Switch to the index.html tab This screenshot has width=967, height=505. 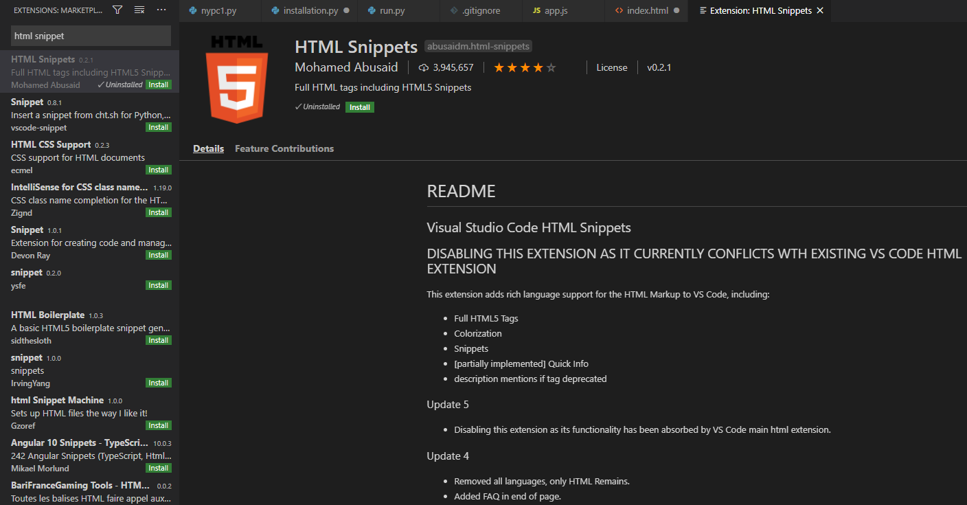click(x=647, y=11)
